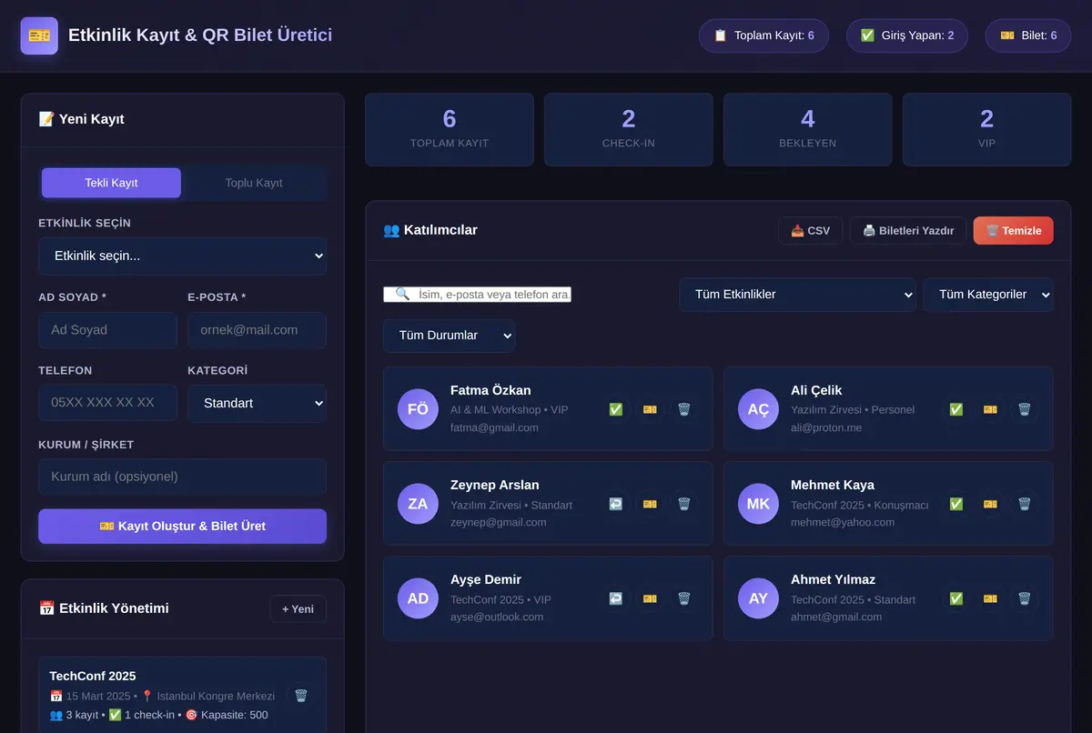
Task: Click 'Kayıt Oluştur & Bilet Üret'
Action: click(182, 526)
